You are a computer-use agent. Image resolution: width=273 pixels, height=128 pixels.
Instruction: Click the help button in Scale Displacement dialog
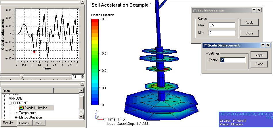pyautogui.click(x=263, y=45)
